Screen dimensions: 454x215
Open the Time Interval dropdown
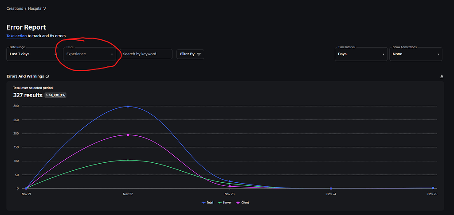361,54
